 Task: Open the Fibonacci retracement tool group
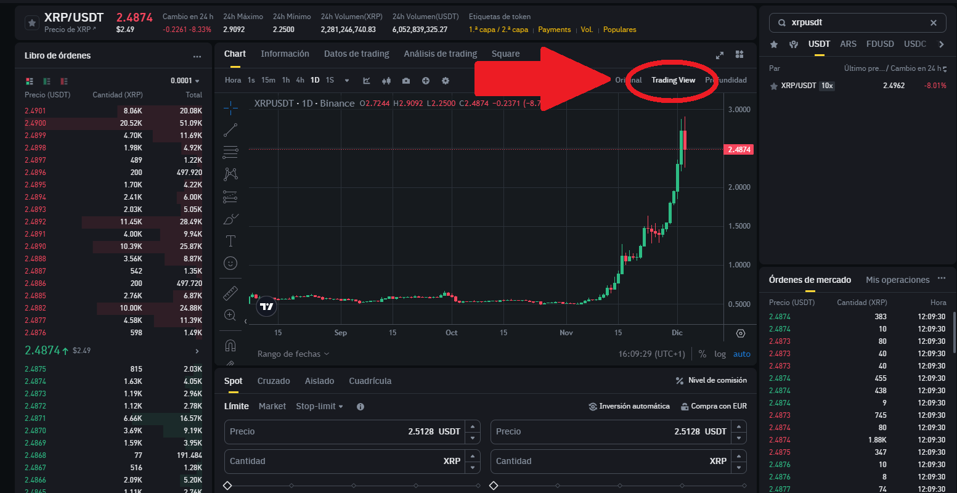pos(230,152)
